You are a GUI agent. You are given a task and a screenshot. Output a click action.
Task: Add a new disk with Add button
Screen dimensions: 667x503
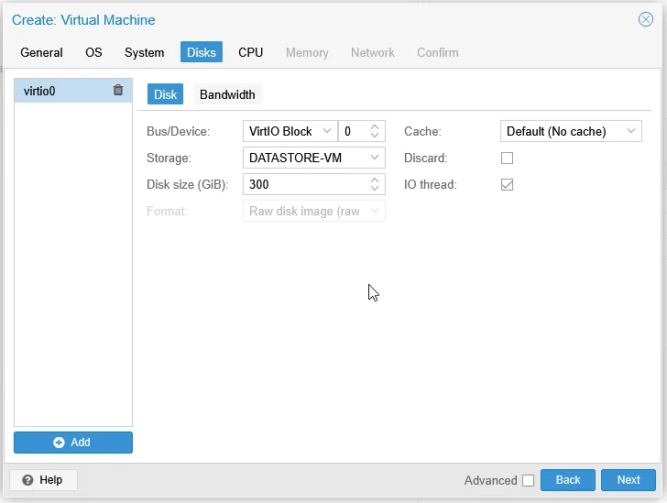pyautogui.click(x=73, y=443)
